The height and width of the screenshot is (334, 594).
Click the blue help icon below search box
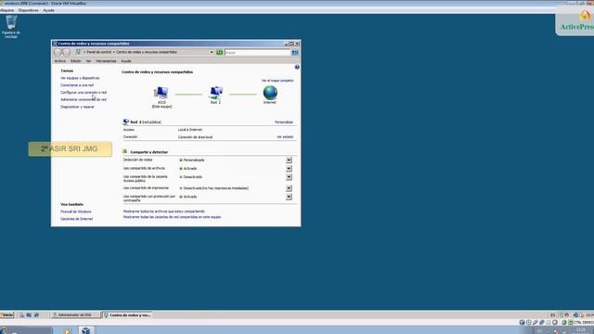[x=297, y=67]
